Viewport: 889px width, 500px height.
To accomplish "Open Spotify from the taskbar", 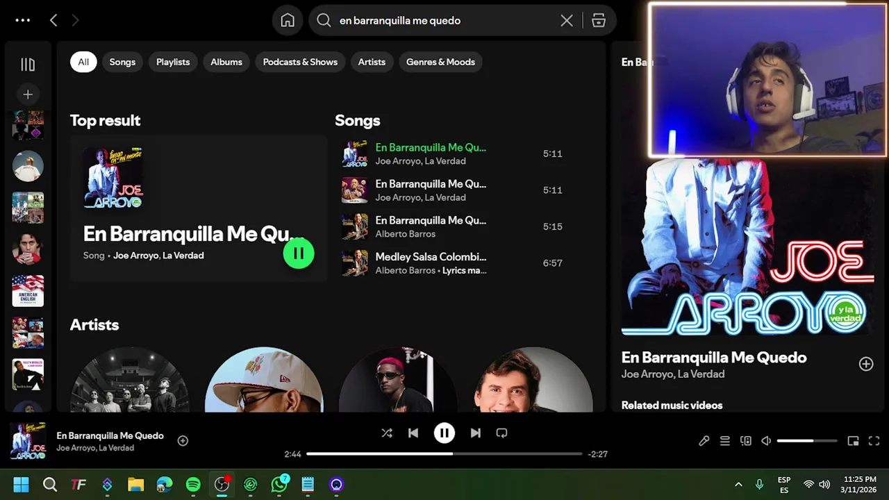I will [193, 485].
